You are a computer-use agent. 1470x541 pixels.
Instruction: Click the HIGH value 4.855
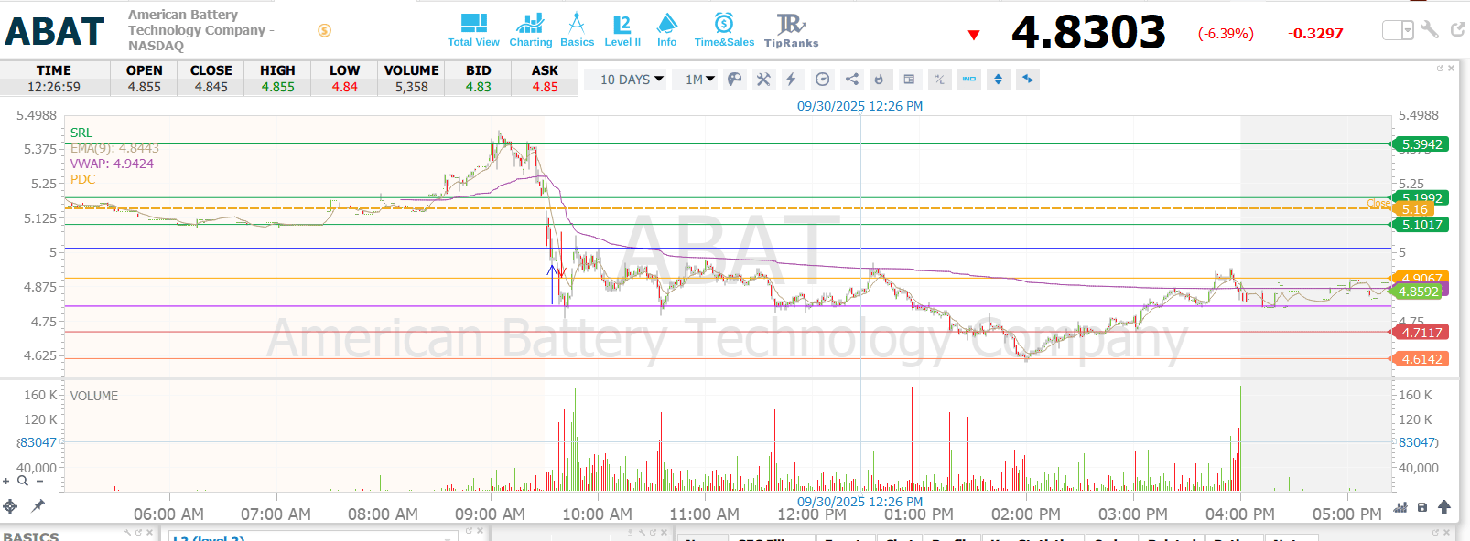(x=277, y=87)
